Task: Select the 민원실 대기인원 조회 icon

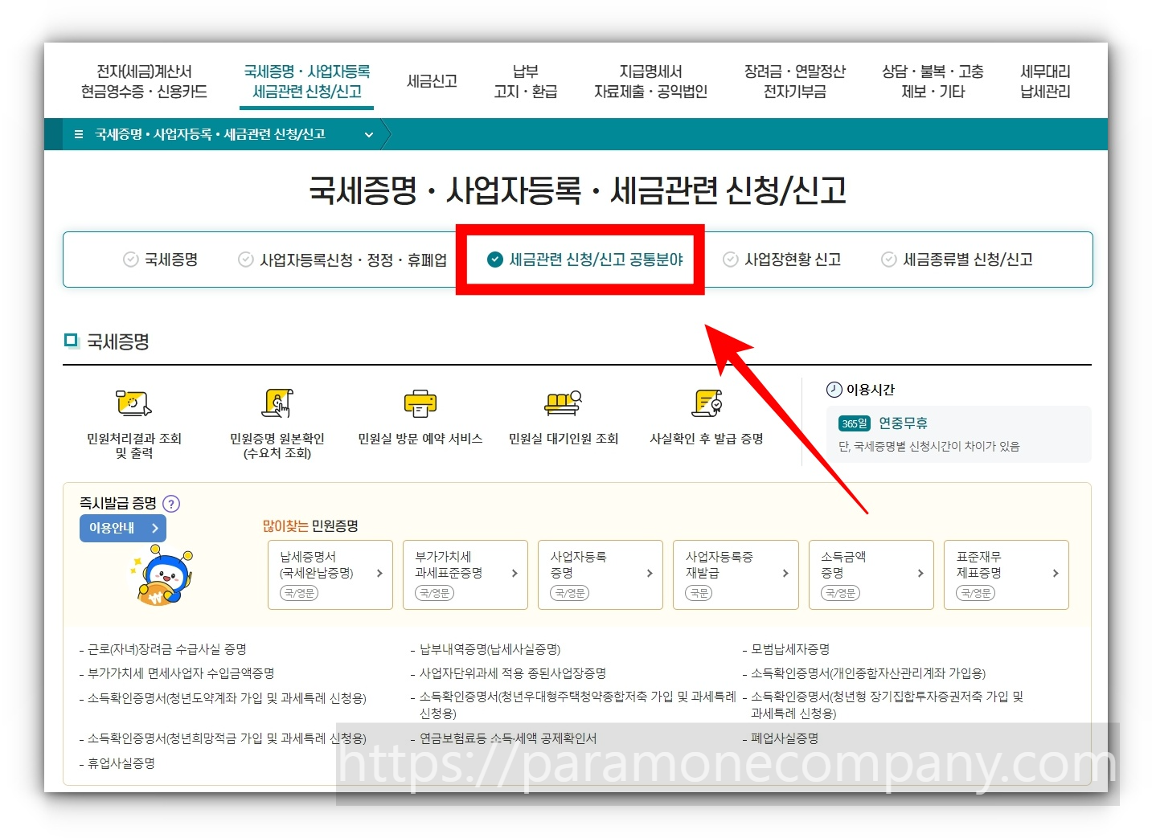Action: (562, 403)
